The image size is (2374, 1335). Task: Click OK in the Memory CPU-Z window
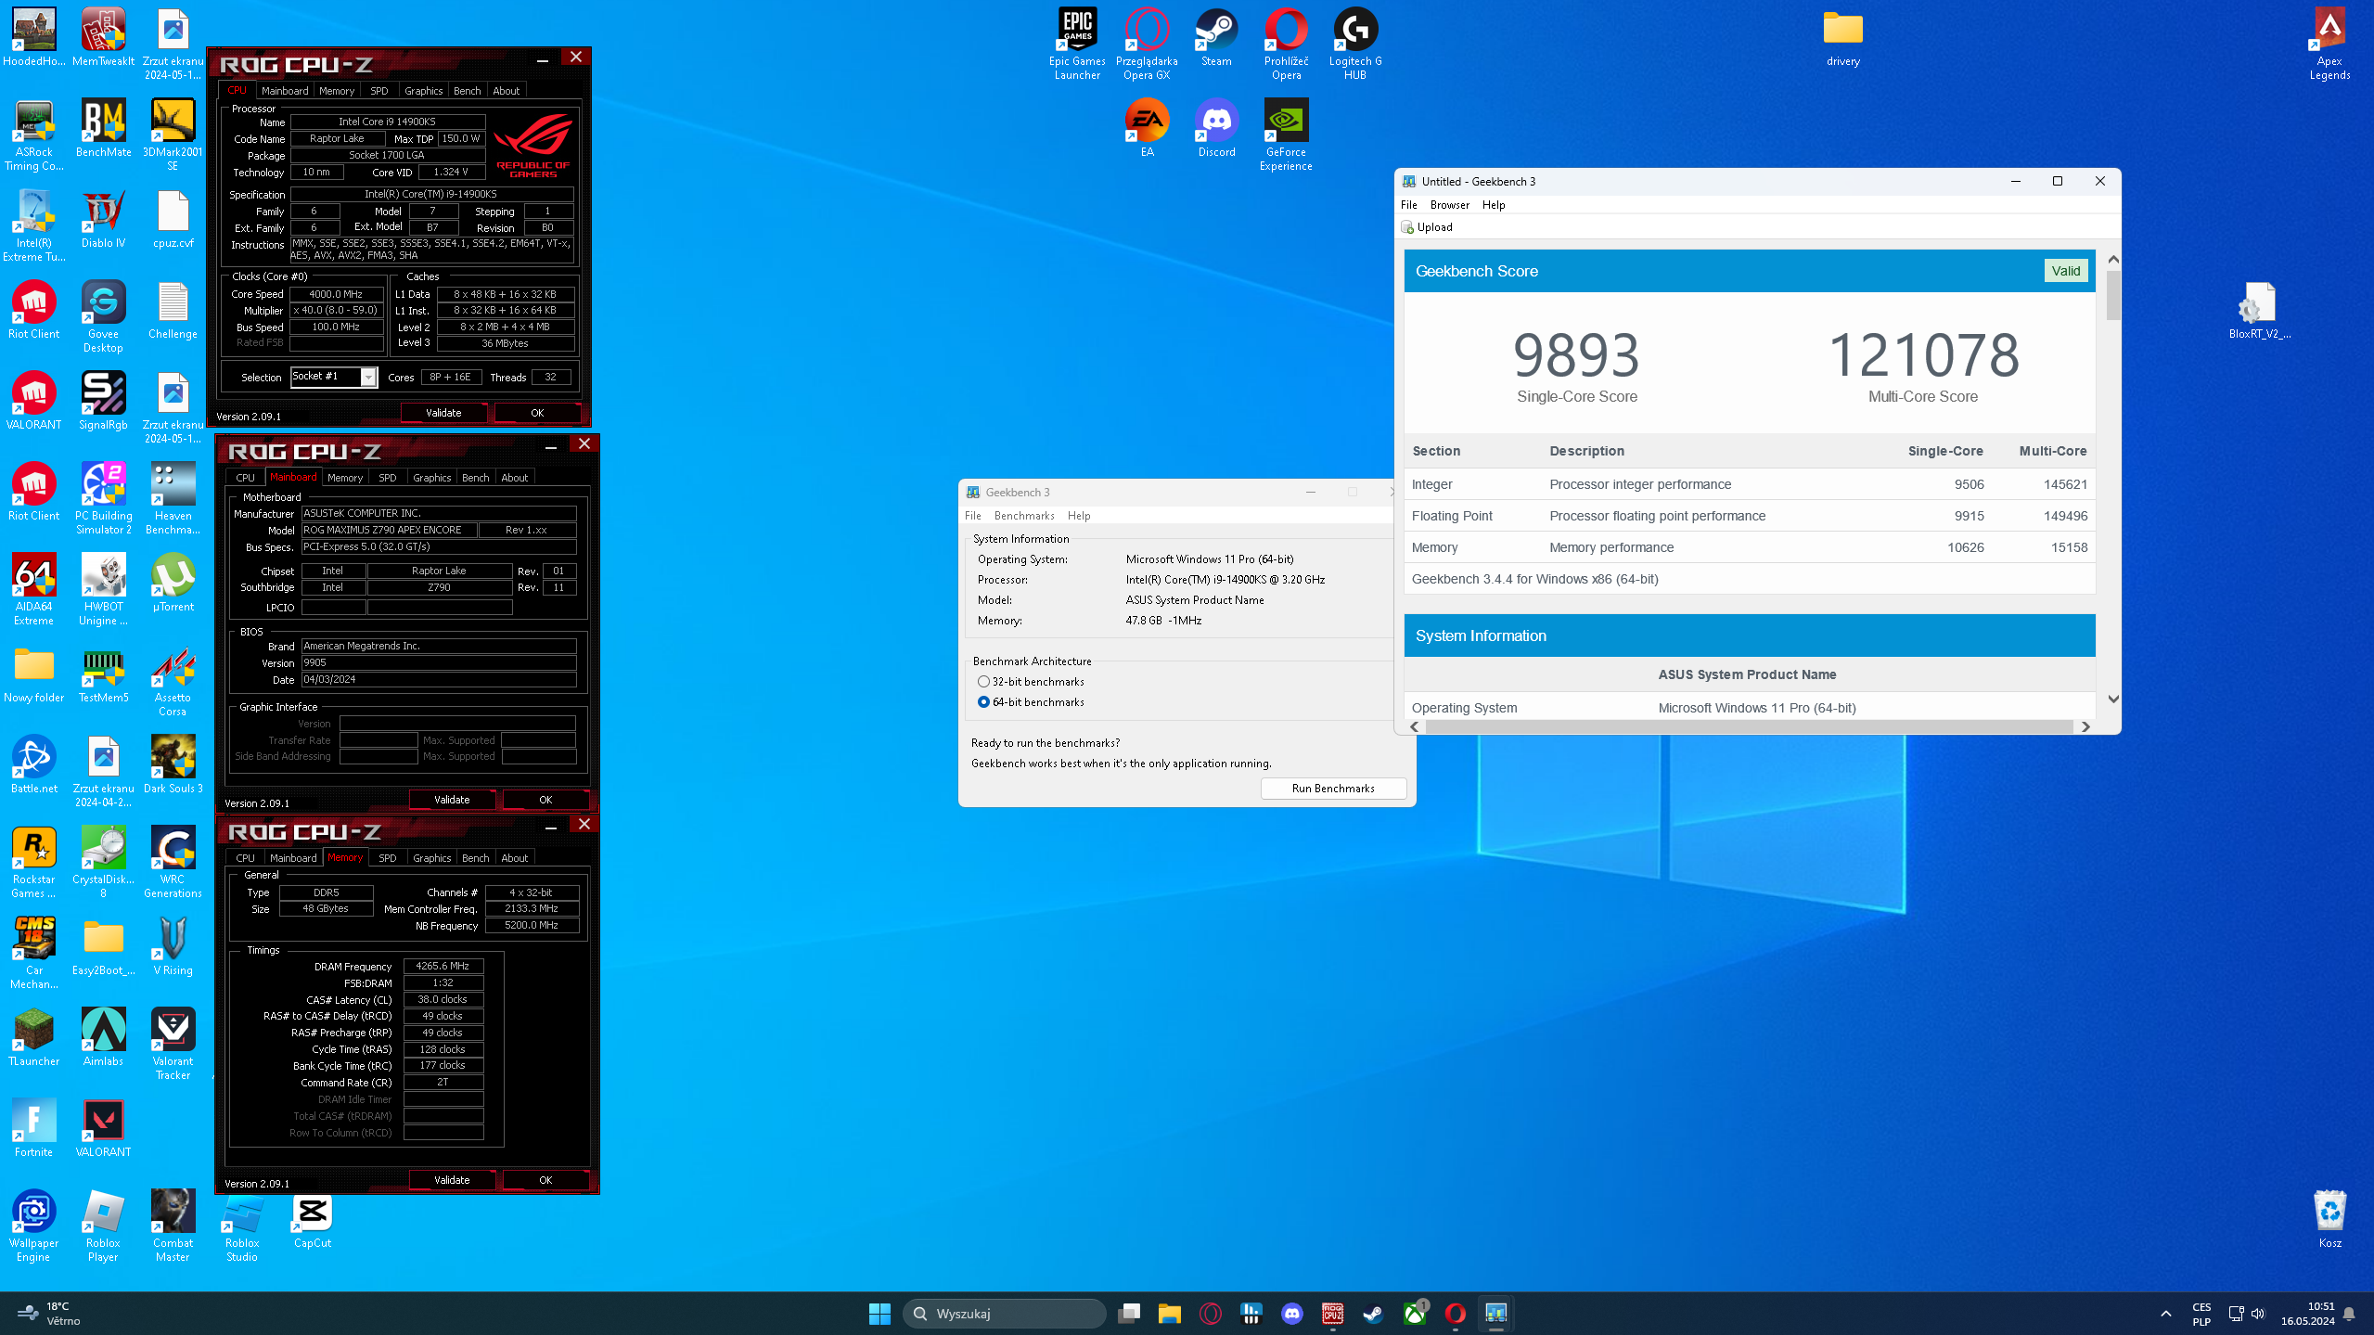(x=545, y=1180)
